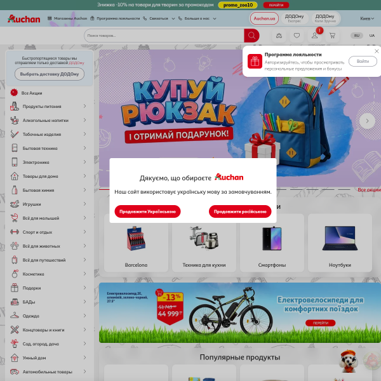Select the ДОДОму Коли Зручно option
381x381 pixels.
click(x=325, y=18)
